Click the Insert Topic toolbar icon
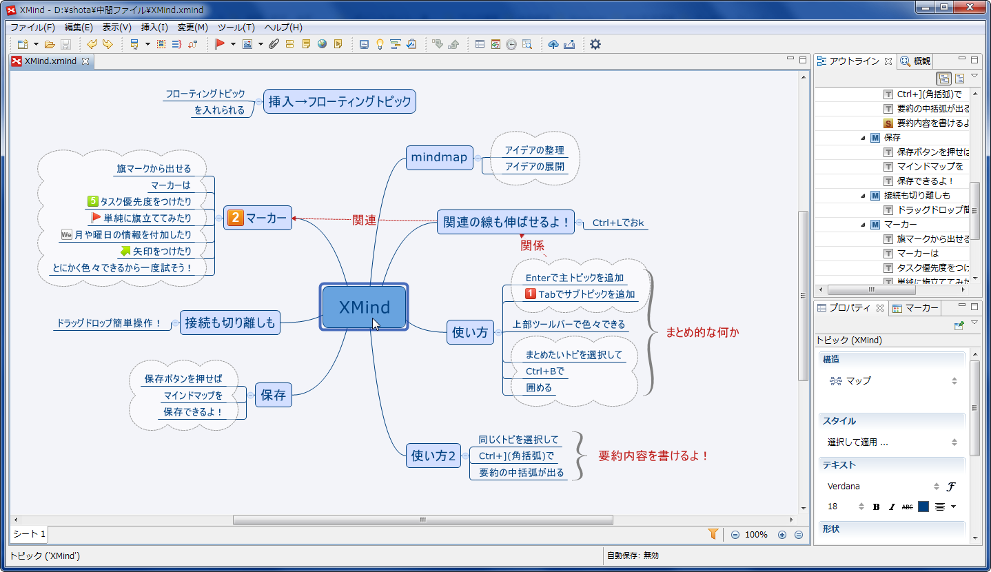Image resolution: width=991 pixels, height=572 pixels. pyautogui.click(x=134, y=44)
